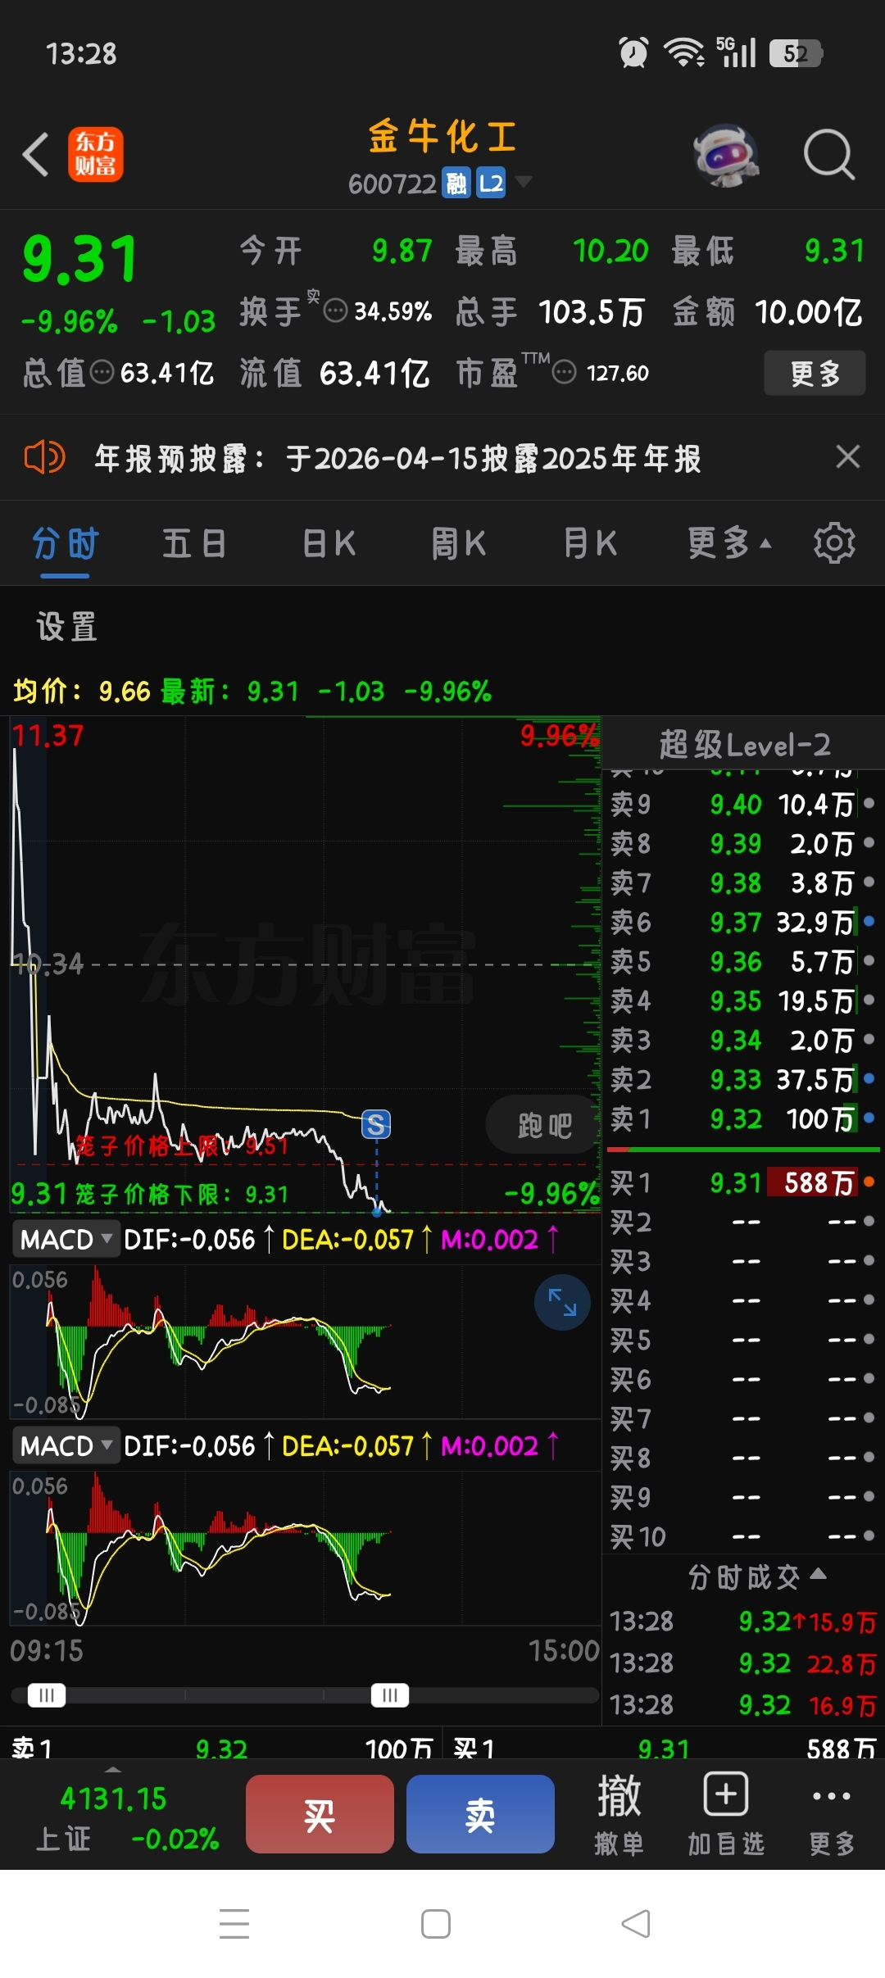885x1978 pixels.
Task: Select the 卖2 9.33 order row
Action: pos(742,1079)
